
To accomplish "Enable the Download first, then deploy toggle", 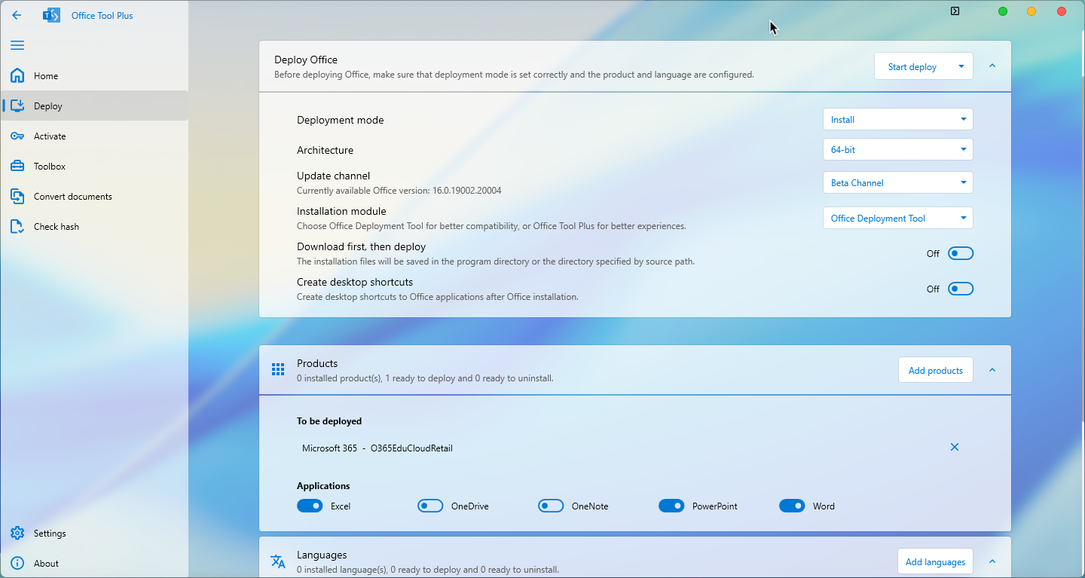I will pyautogui.click(x=961, y=253).
